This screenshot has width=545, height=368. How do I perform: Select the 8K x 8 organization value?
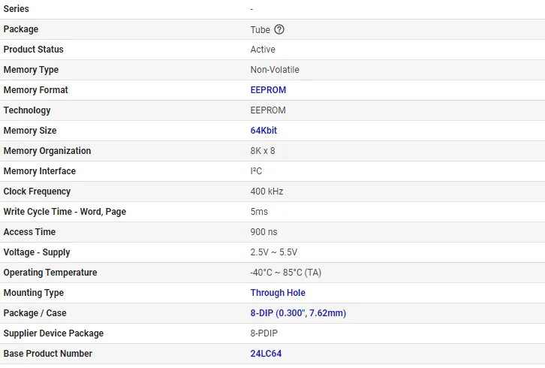[x=263, y=151]
